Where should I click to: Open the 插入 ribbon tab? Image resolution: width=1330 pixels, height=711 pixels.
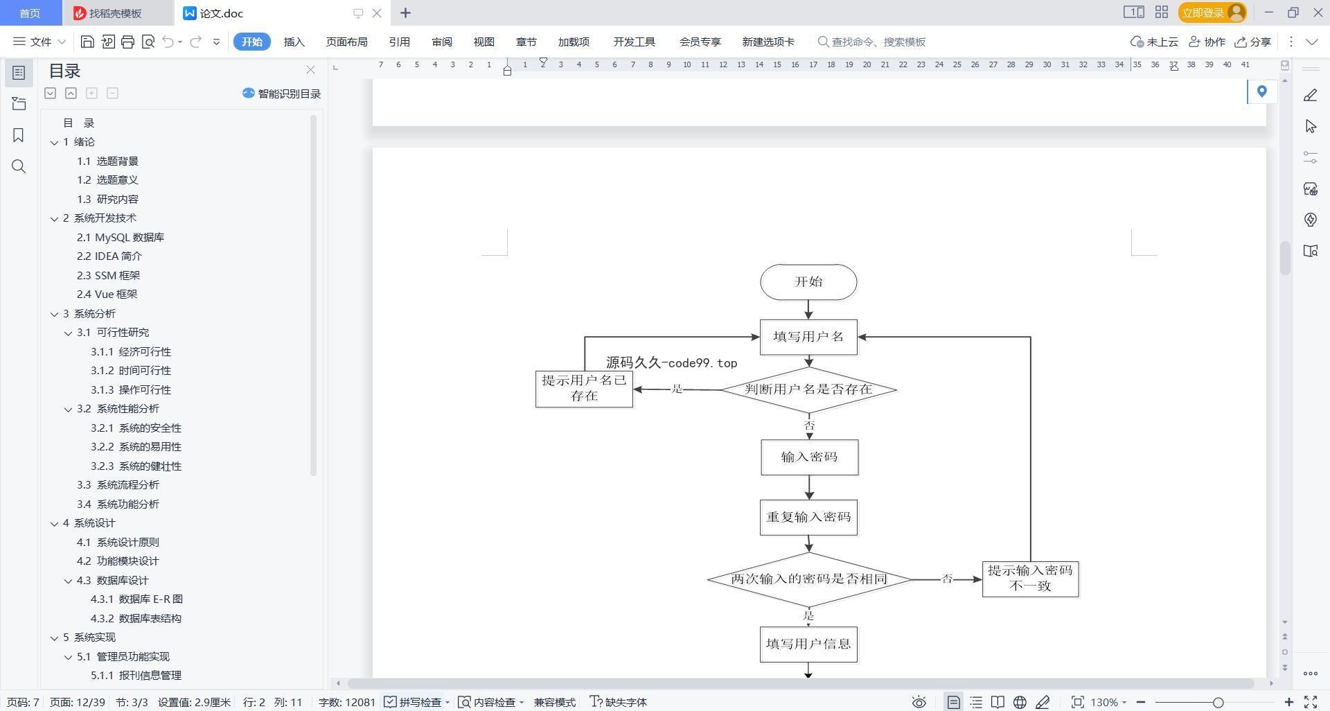pos(294,42)
